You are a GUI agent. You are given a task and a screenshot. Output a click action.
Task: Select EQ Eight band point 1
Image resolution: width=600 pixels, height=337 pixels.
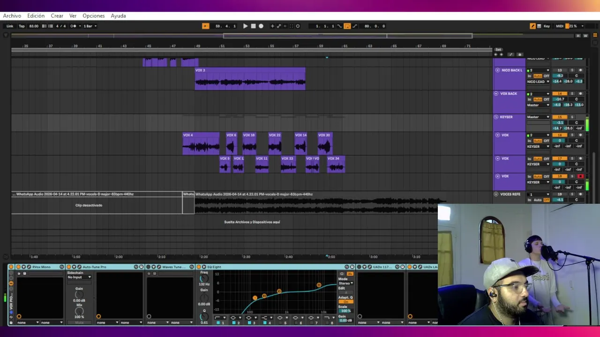[255, 298]
